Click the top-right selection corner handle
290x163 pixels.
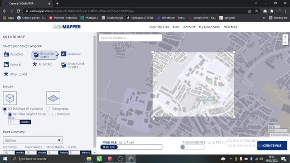pyautogui.click(x=234, y=53)
